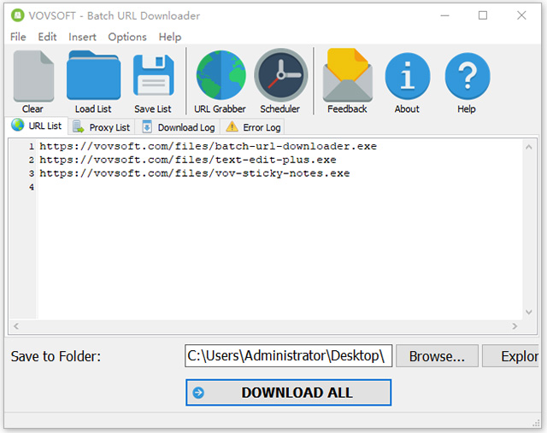Viewport: 547px width, 433px height.
Task: Click the vertical scrollbar down arrow
Action: pos(529,312)
